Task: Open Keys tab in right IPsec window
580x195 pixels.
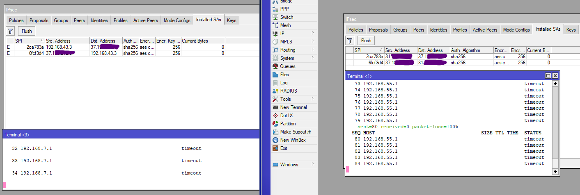Action: pyautogui.click(x=571, y=30)
